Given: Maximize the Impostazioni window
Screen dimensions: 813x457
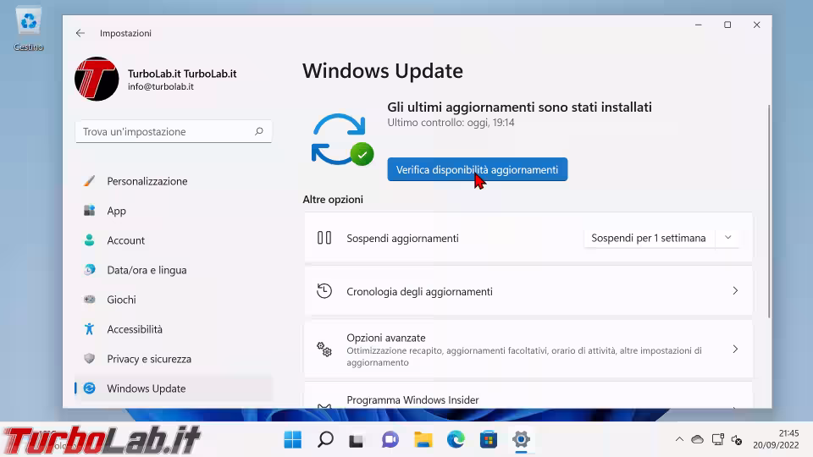Looking at the screenshot, I should point(727,25).
